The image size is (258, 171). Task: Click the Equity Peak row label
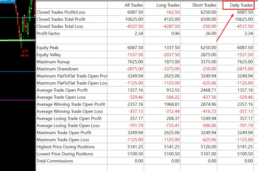point(46,47)
